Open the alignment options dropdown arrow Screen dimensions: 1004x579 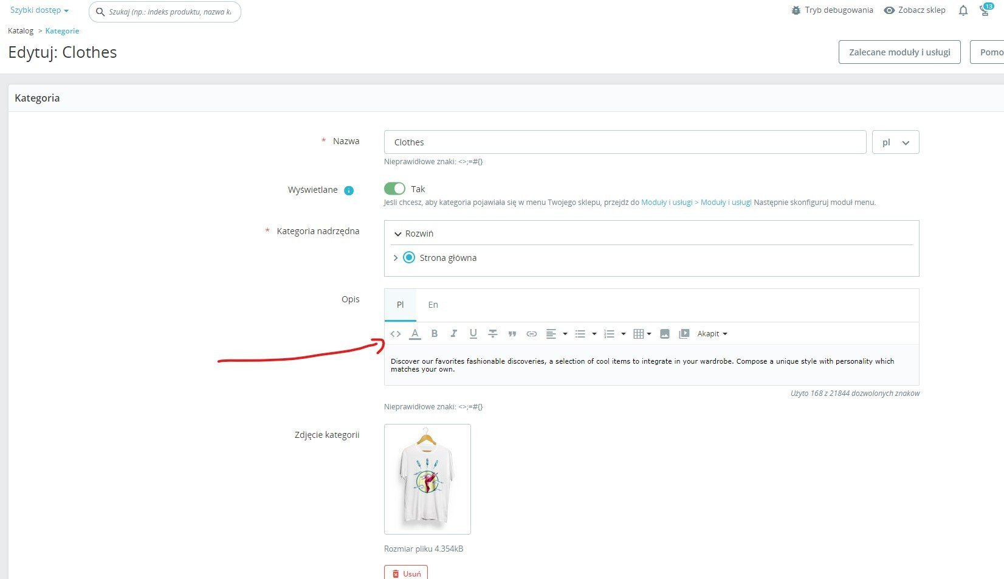tap(565, 334)
